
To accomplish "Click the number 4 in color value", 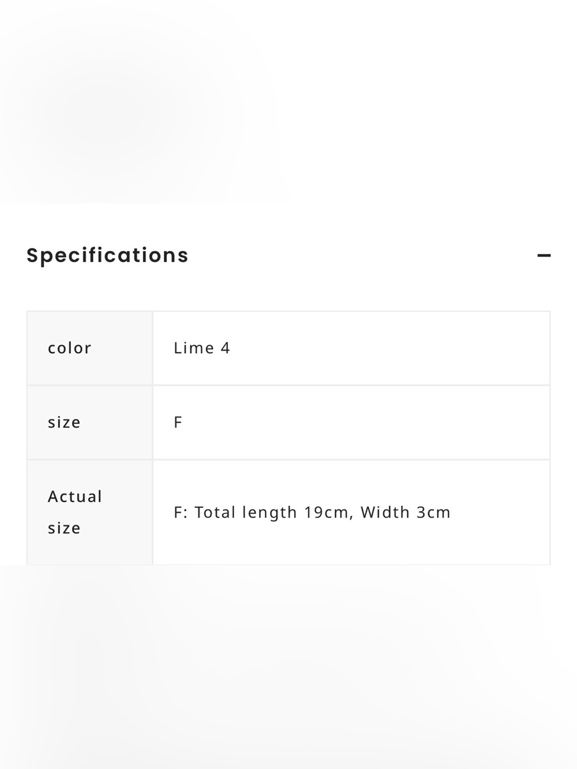I will click(226, 348).
